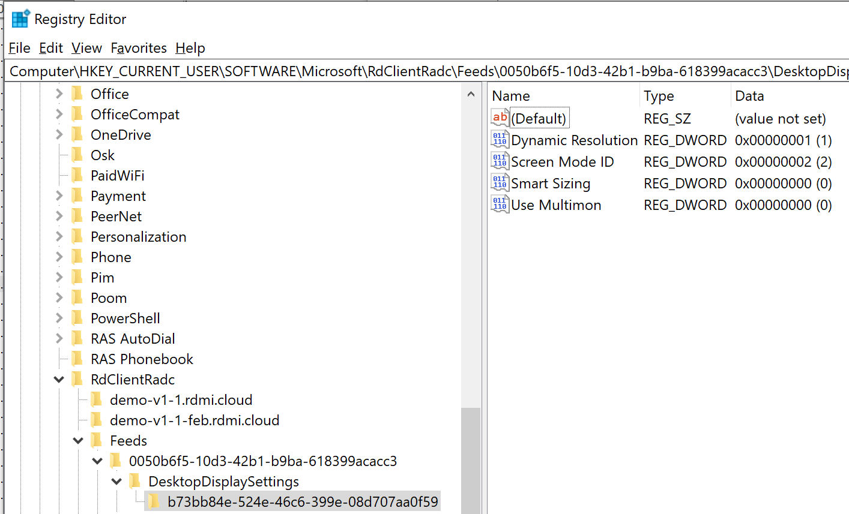849x514 pixels.
Task: Open the View menu
Action: point(86,48)
